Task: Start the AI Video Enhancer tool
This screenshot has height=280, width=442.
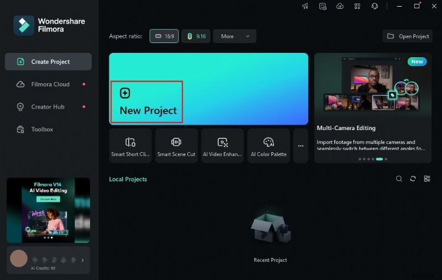Action: [222, 146]
